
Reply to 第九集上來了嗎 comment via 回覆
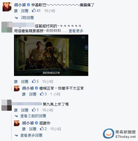[x=25, y=110]
